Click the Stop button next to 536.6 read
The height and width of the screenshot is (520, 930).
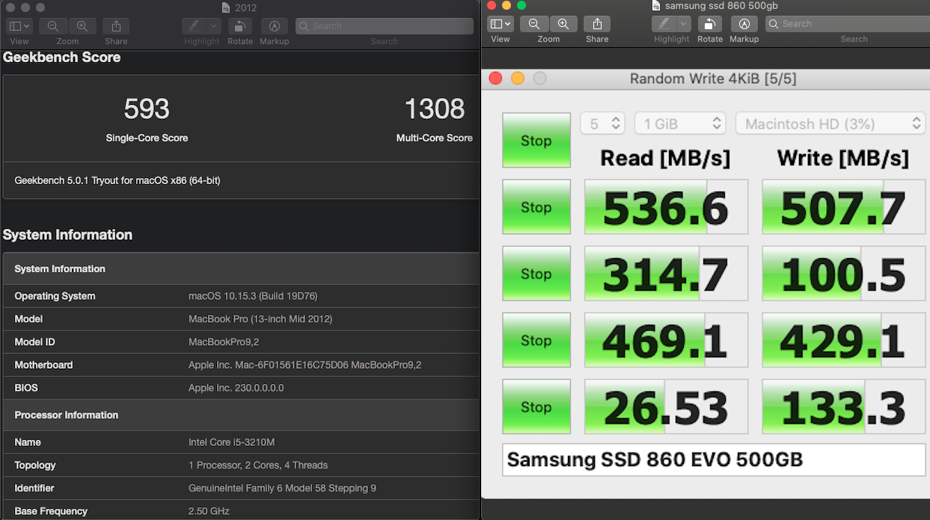click(536, 207)
